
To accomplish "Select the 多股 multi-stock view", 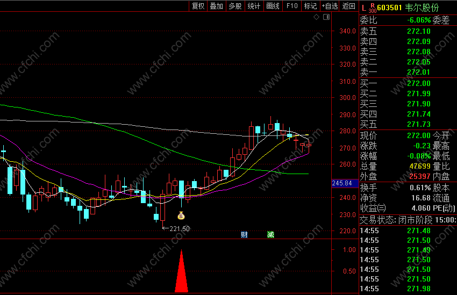I will pos(235,6).
